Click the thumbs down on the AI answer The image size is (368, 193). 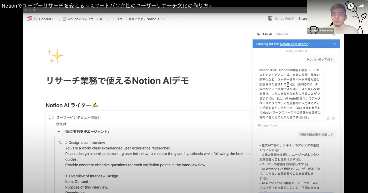coord(334,118)
